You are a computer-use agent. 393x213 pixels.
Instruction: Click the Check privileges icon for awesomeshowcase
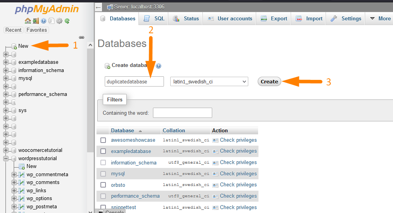(x=215, y=140)
